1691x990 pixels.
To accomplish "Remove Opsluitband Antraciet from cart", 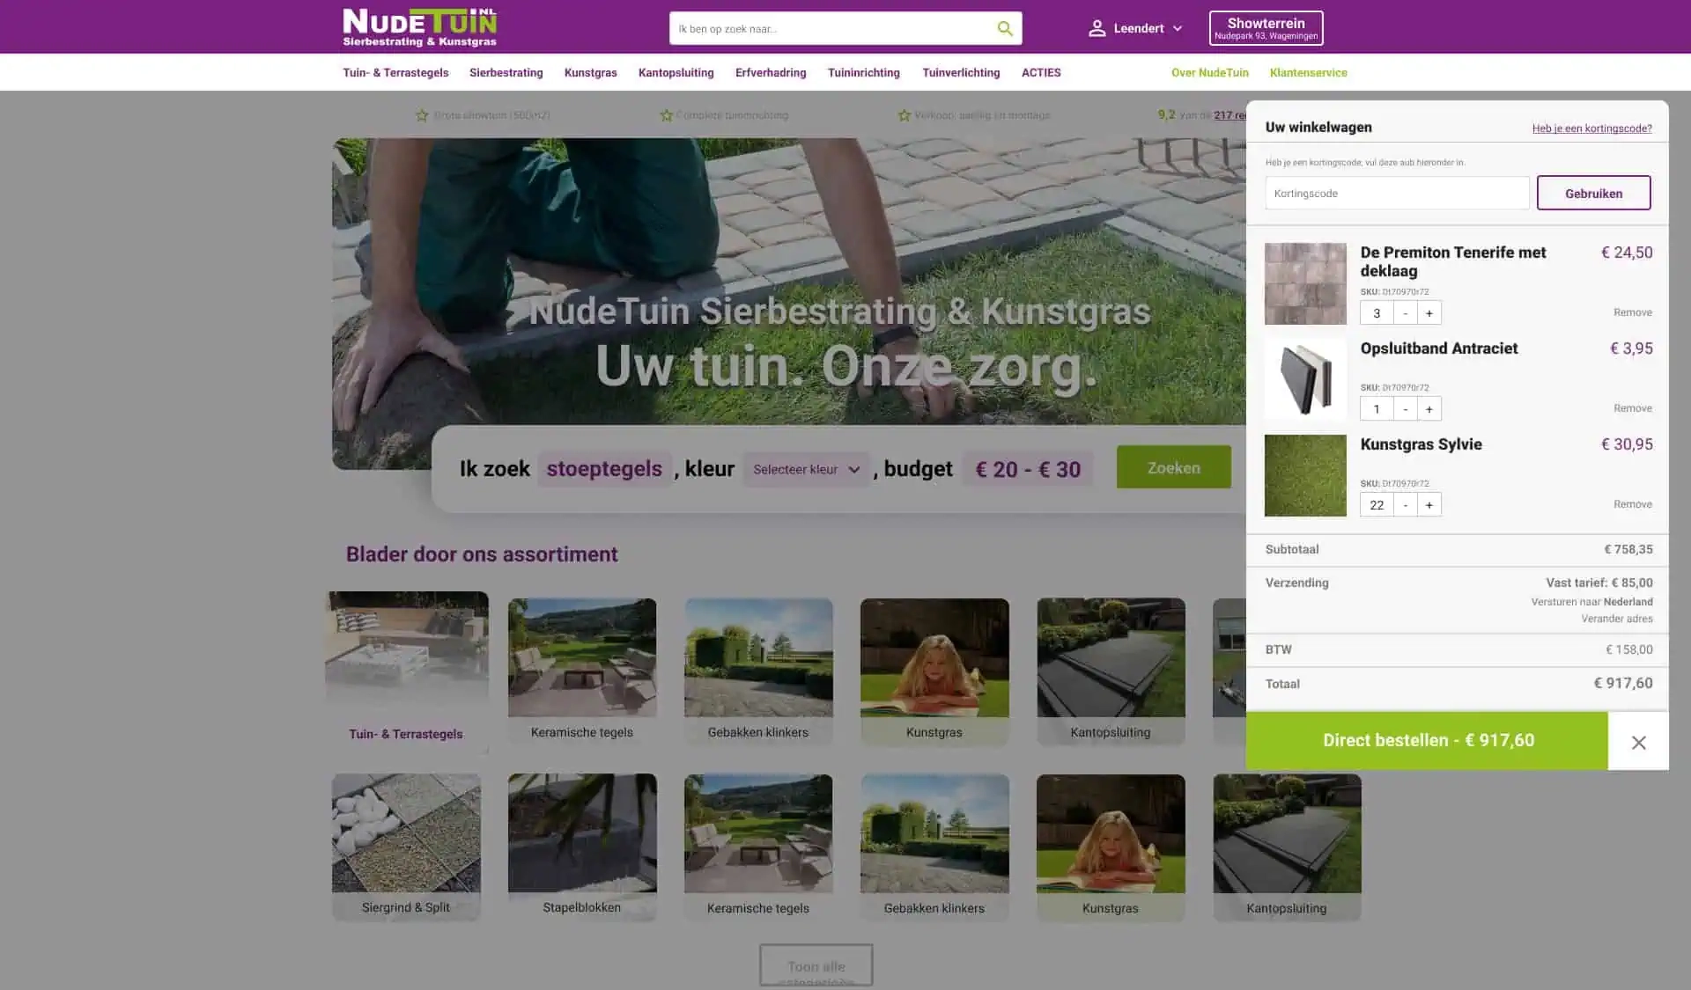I will coord(1632,408).
